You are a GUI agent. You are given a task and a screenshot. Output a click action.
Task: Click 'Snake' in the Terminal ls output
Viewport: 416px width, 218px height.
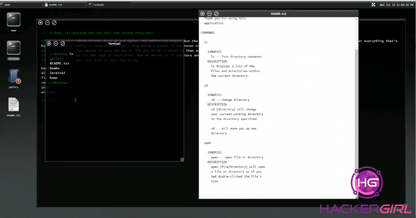click(54, 68)
